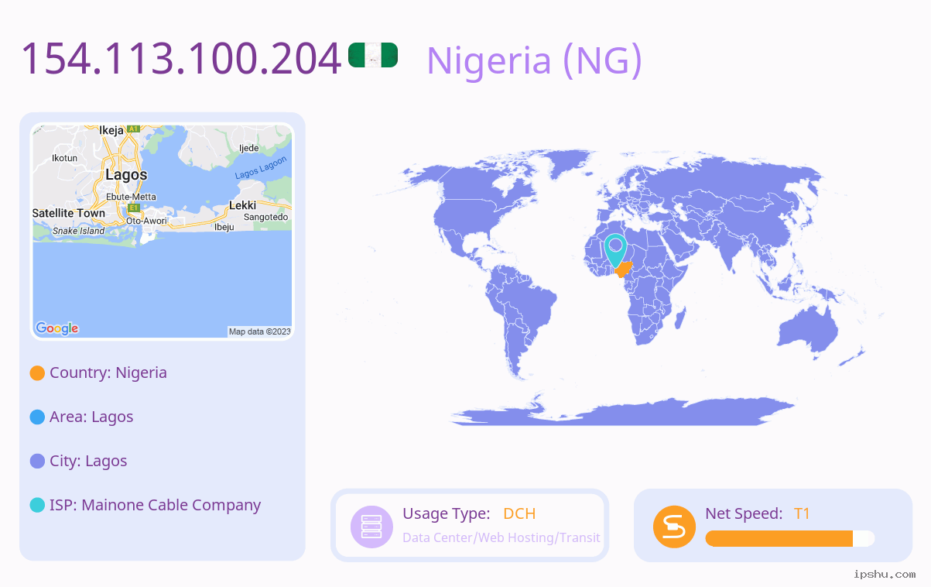The width and height of the screenshot is (931, 587).
Task: Click the Nigerian flag icon
Action: coord(373,55)
